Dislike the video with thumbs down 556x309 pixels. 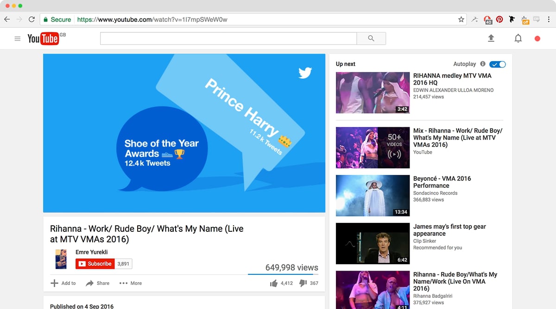coord(303,283)
